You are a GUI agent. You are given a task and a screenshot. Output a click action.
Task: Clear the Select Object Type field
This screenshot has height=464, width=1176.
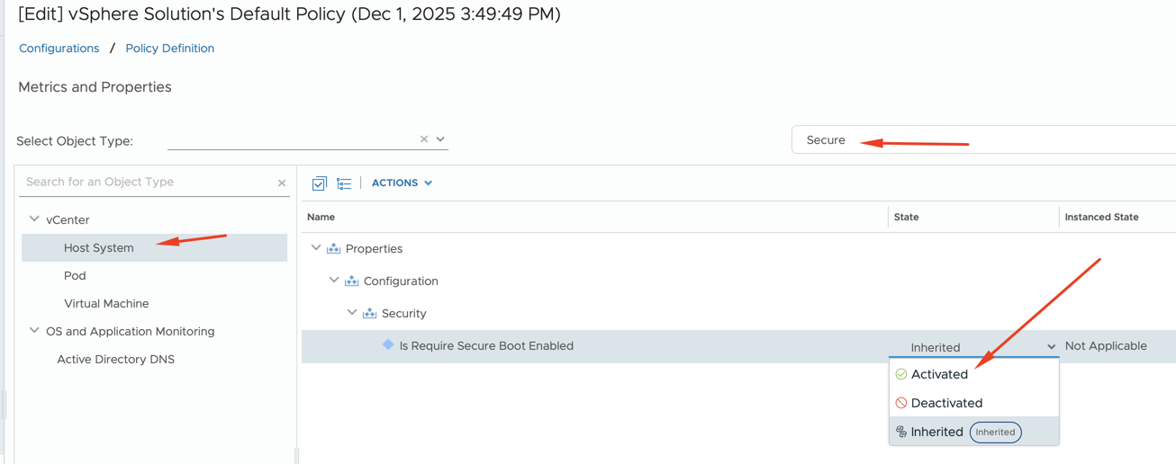coord(424,139)
